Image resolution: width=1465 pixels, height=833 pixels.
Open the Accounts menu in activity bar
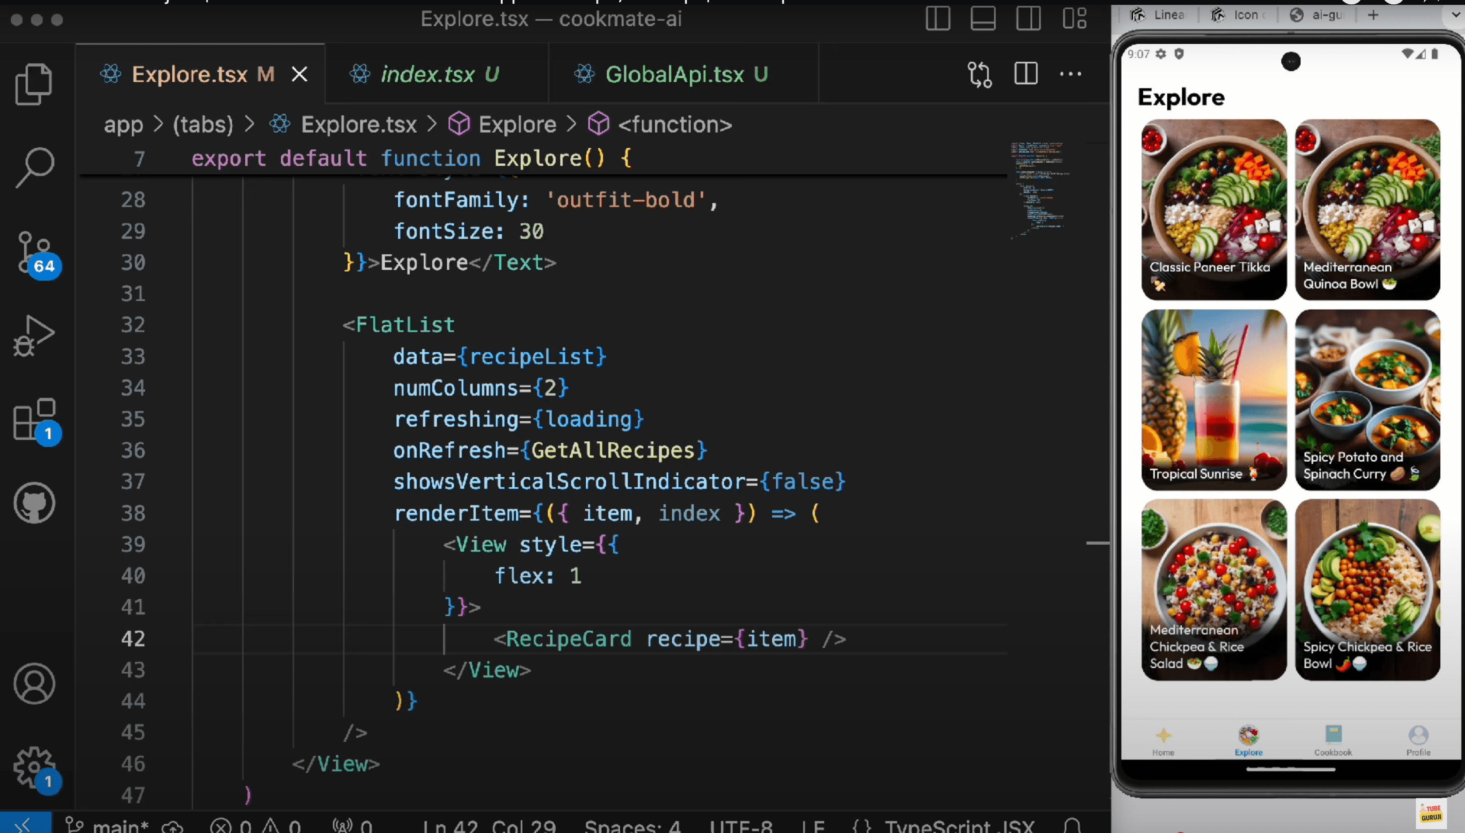34,684
